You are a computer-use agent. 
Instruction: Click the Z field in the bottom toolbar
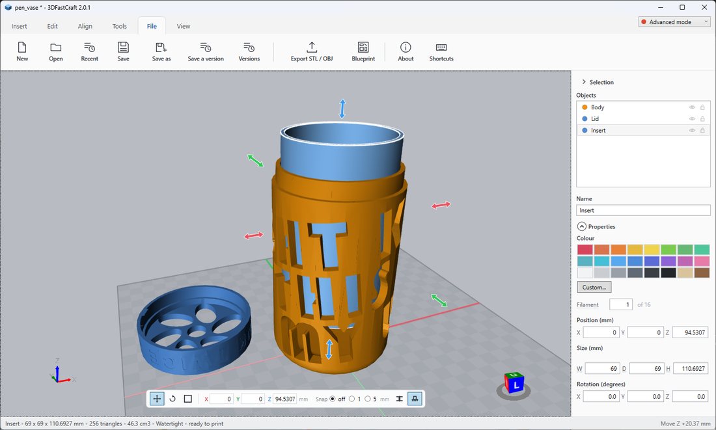point(285,399)
